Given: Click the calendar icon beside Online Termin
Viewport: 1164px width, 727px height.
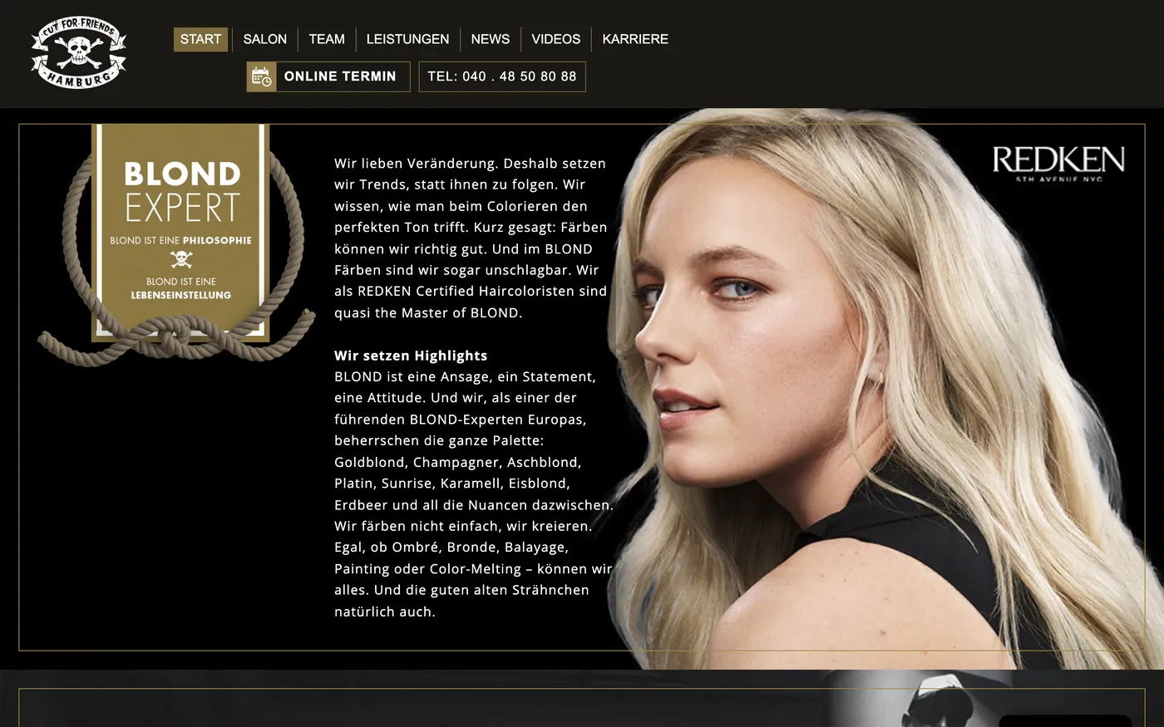Looking at the screenshot, I should click(261, 76).
